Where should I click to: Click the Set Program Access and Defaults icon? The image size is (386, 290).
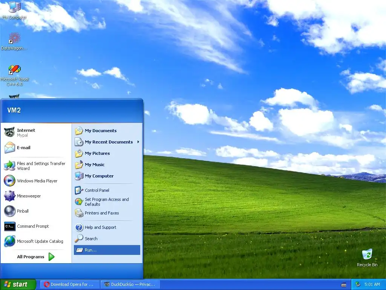79,202
